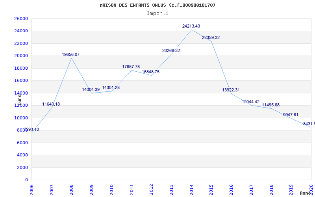
Task: Click the 2017 x-axis year label
Action: point(251,190)
